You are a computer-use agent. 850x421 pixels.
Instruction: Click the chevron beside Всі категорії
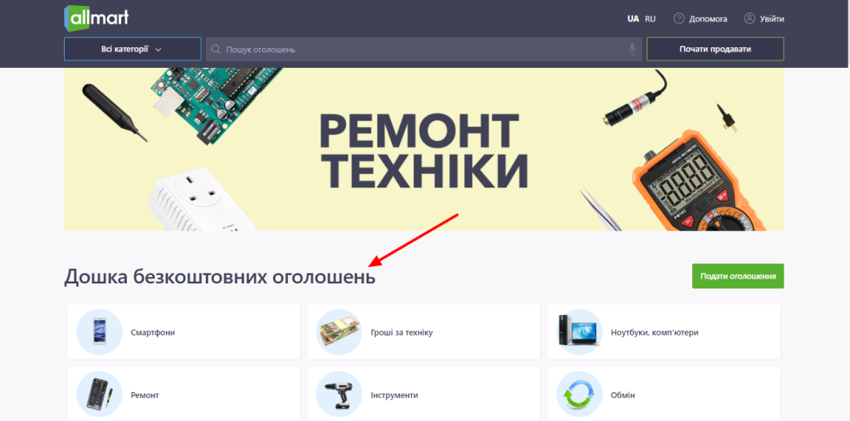[x=159, y=50]
